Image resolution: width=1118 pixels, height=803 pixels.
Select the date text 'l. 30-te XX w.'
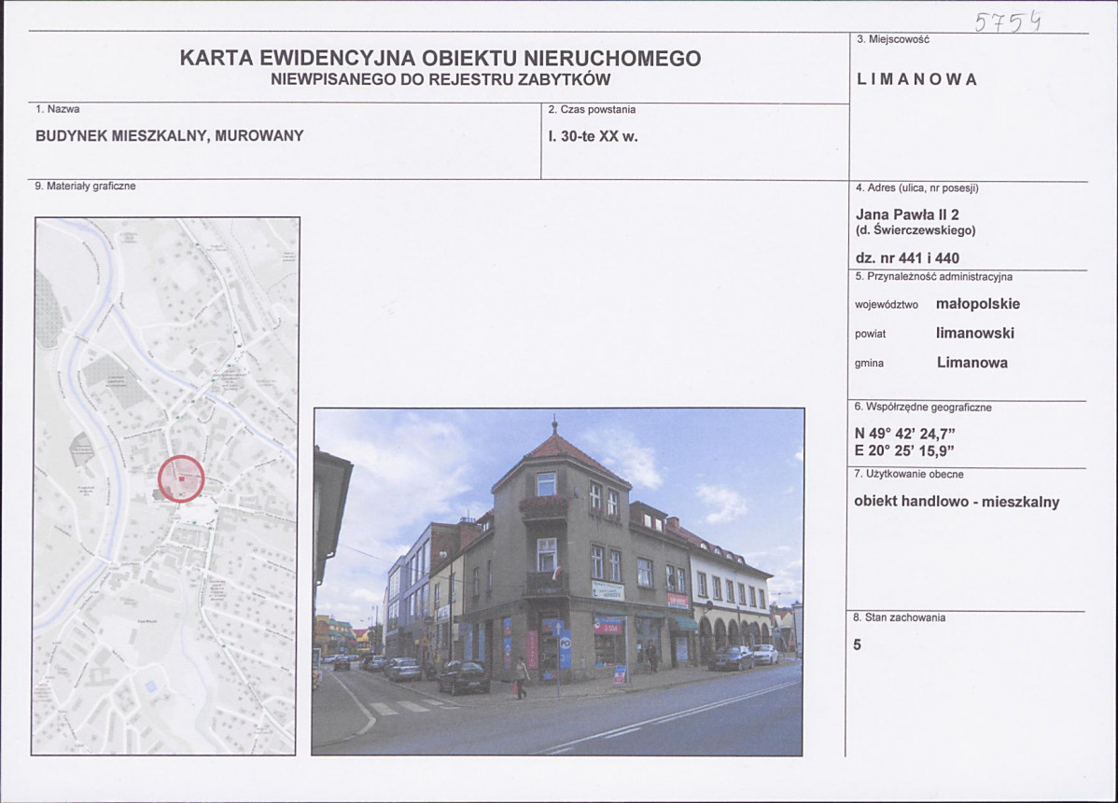pyautogui.click(x=593, y=136)
